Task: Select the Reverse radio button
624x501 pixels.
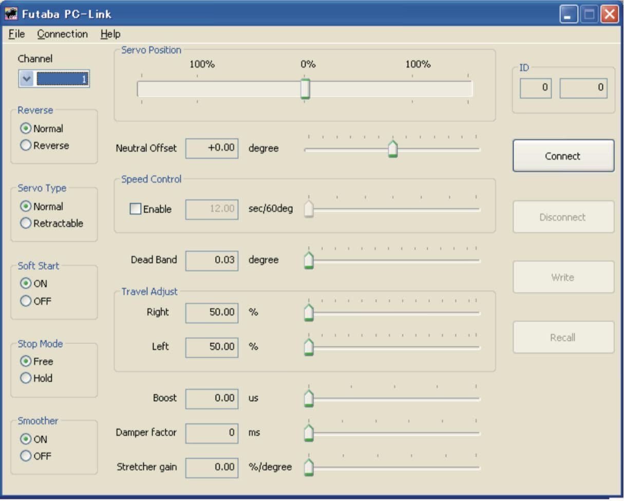Action: [x=26, y=145]
